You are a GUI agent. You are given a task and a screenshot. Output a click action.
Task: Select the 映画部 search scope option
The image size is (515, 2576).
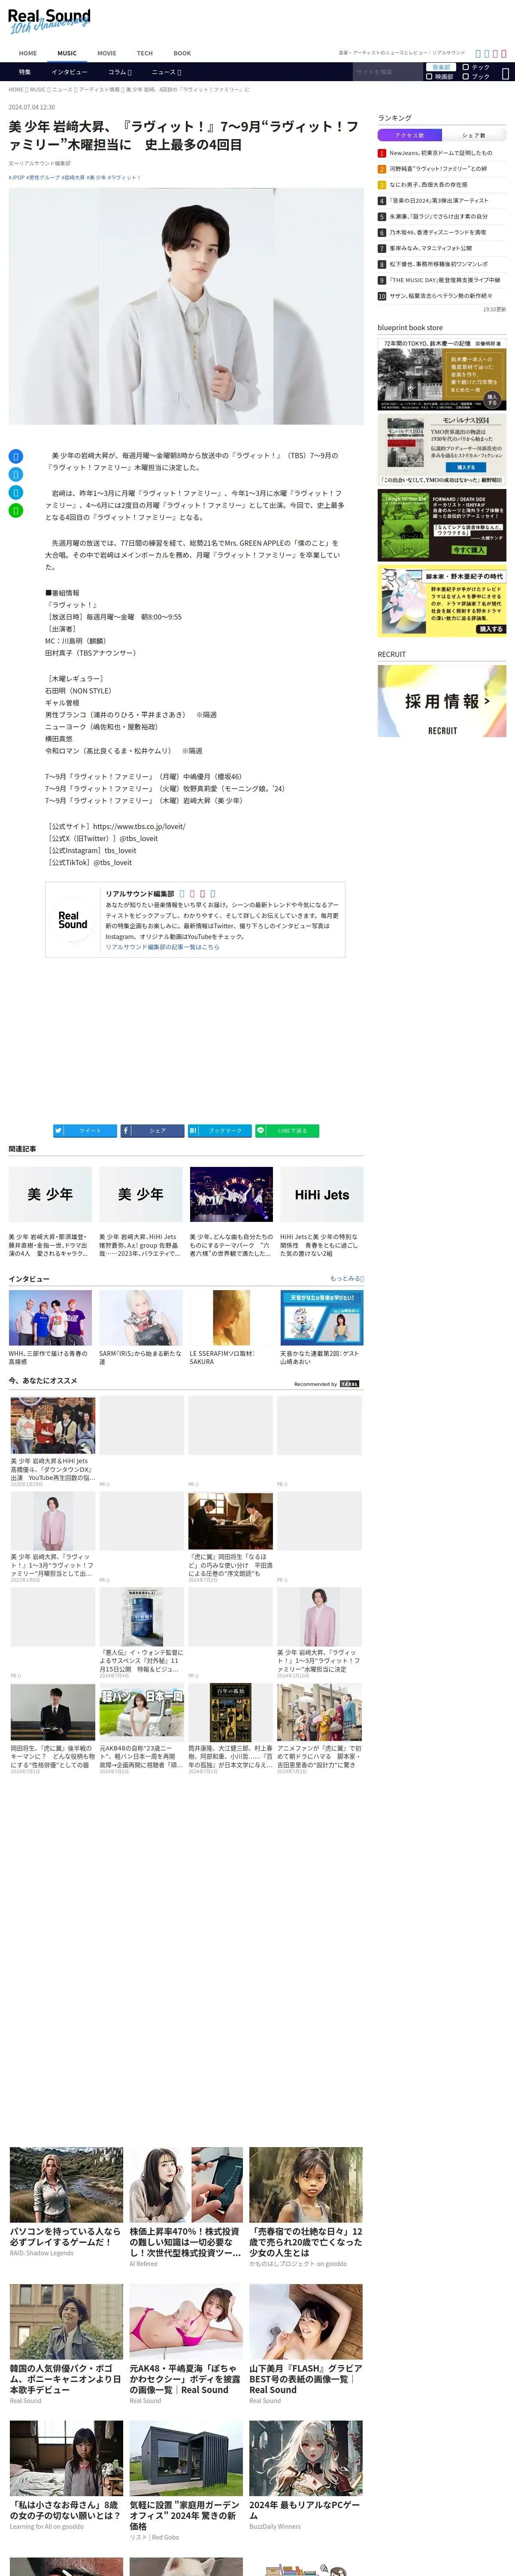[439, 76]
